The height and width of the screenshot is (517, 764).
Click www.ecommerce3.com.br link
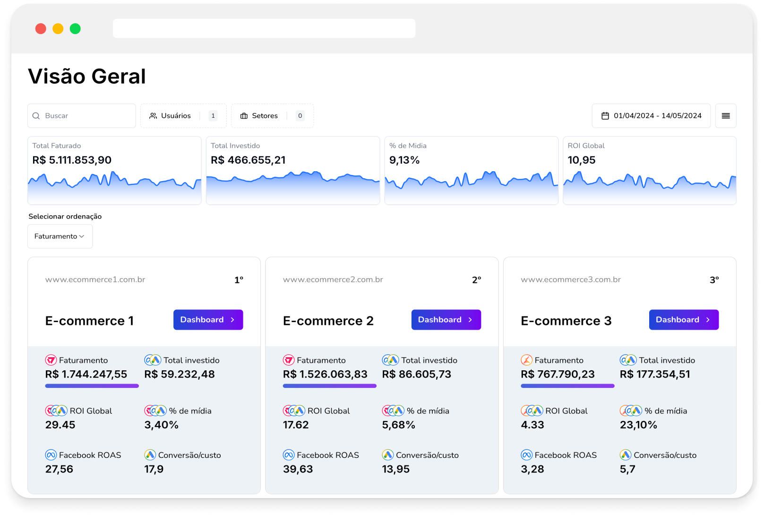571,280
